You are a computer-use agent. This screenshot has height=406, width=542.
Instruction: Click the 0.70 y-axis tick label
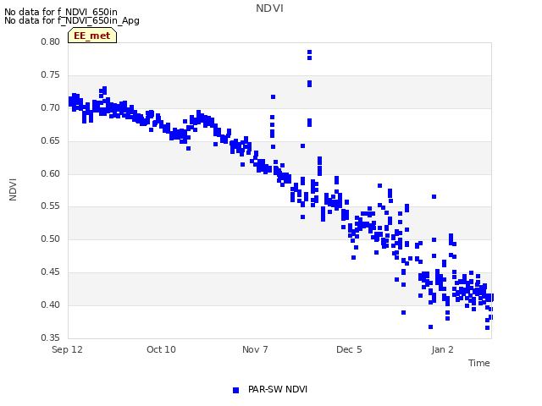[x=51, y=107]
